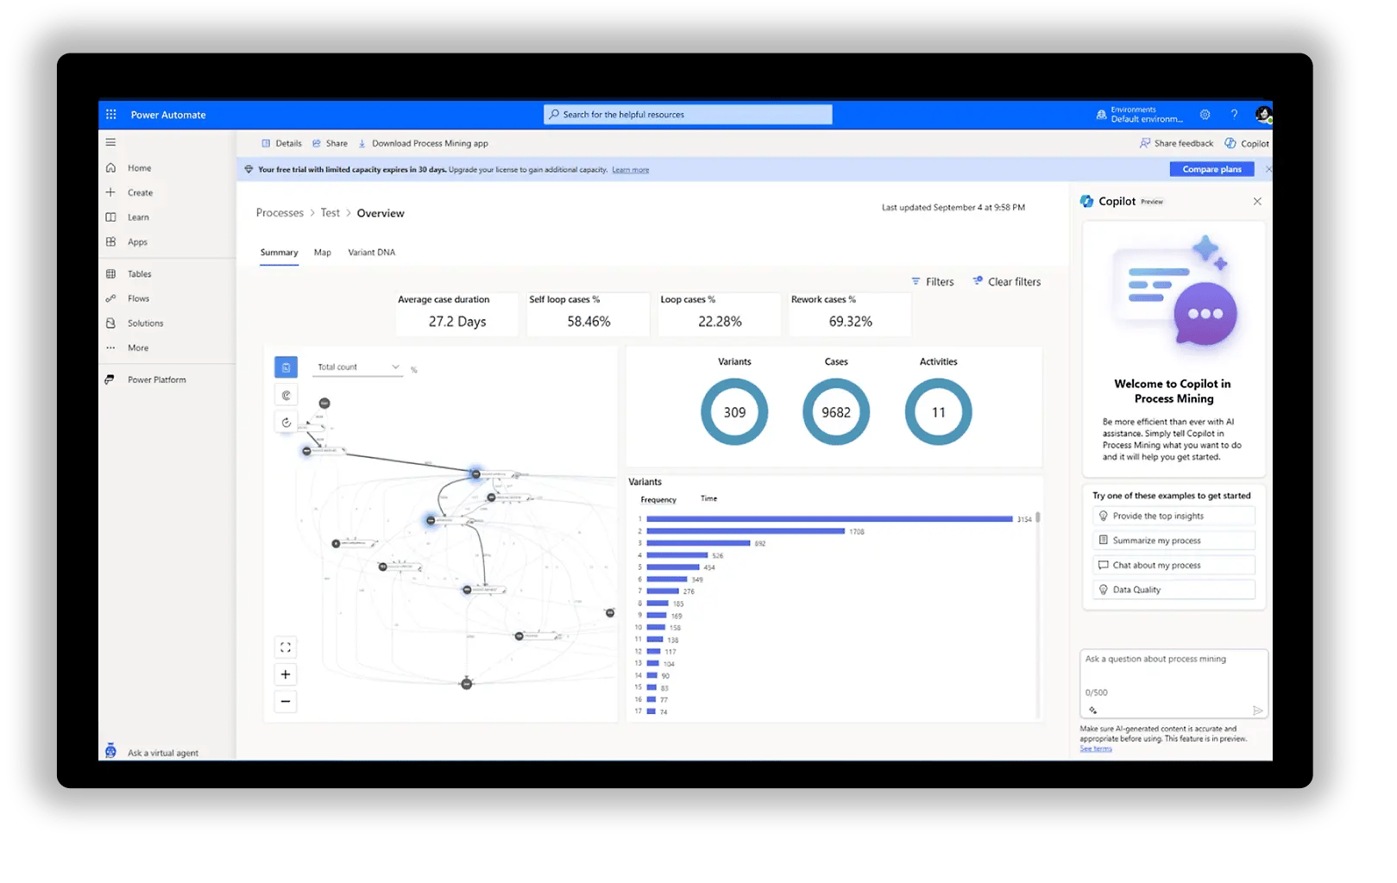Open Filters
1397x883 pixels.
coord(933,282)
